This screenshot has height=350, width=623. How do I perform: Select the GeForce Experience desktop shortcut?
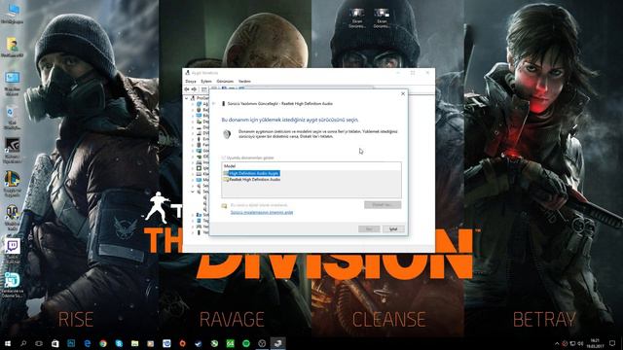click(13, 151)
